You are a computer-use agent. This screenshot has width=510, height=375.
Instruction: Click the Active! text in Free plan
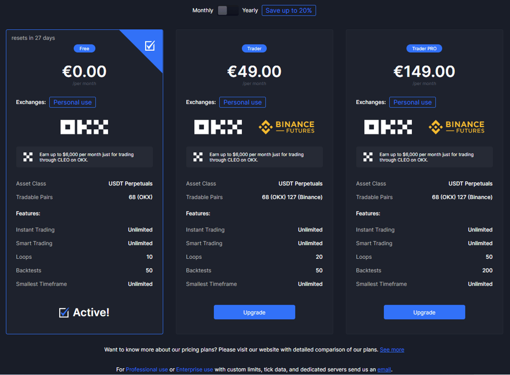[91, 312]
